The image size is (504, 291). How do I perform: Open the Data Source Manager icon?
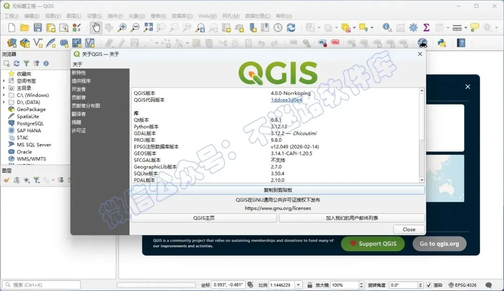(12, 43)
